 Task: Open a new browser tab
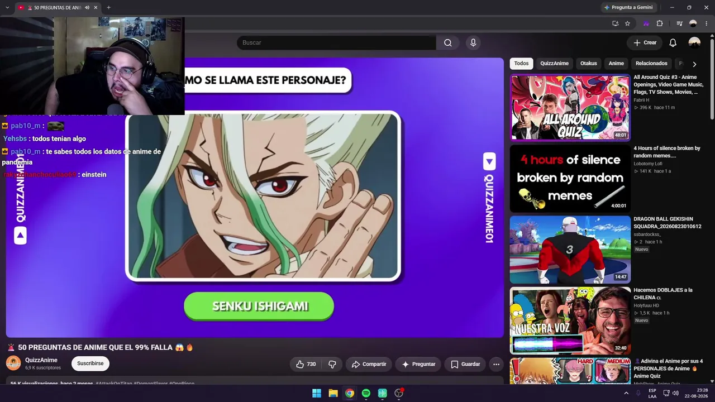click(108, 7)
